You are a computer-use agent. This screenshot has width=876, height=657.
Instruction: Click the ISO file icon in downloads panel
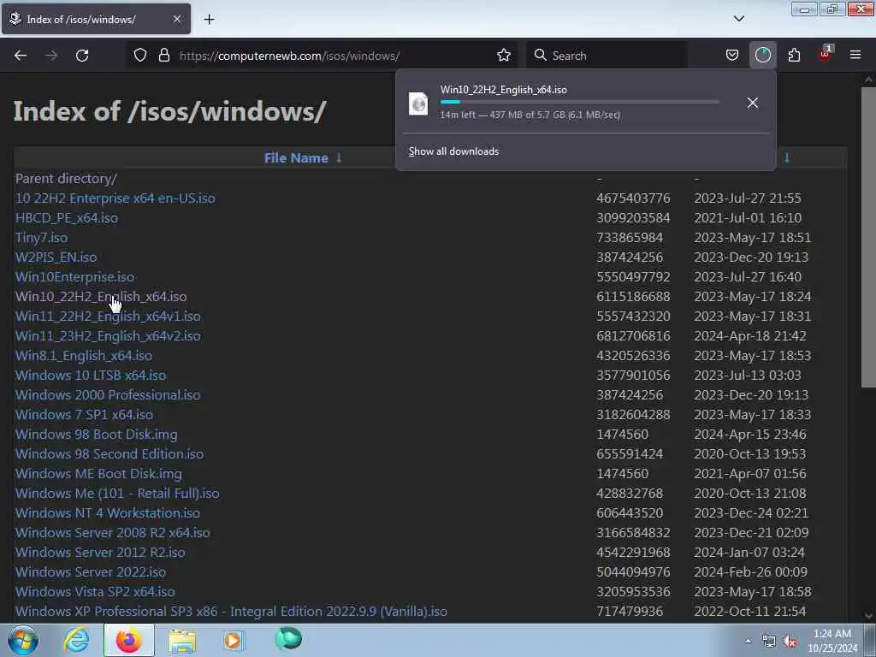point(418,104)
